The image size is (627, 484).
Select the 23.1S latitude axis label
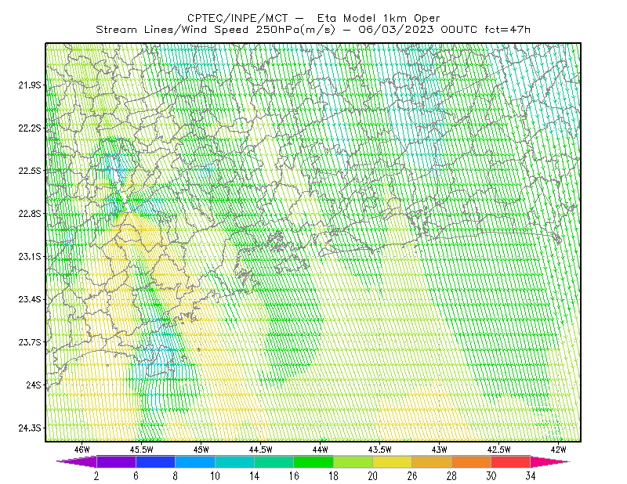pyautogui.click(x=30, y=256)
